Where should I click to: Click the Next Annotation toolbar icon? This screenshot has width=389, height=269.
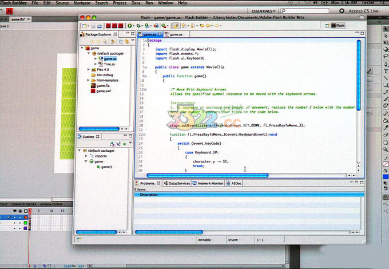tap(184, 26)
